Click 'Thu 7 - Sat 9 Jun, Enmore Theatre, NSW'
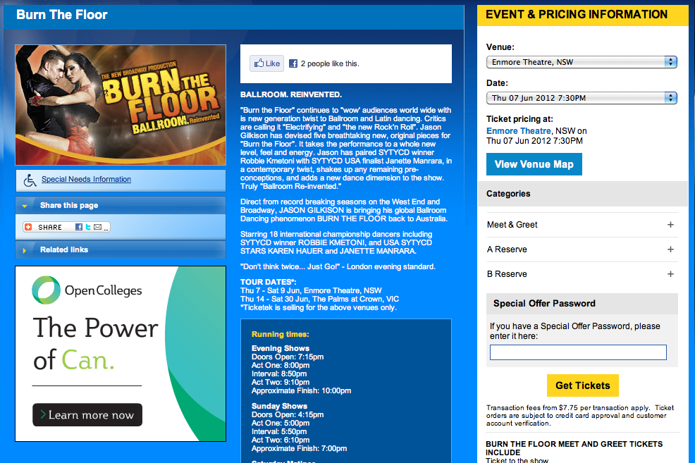The image size is (695, 463). [x=311, y=290]
